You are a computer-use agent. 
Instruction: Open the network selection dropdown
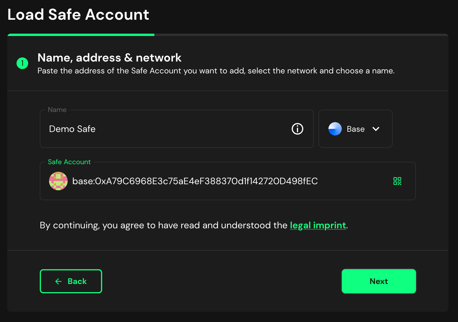[x=355, y=129]
